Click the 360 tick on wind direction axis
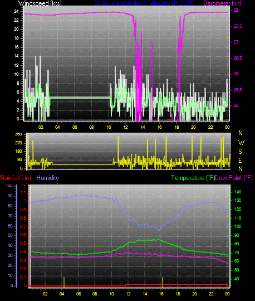The width and height of the screenshot is (255, 301). tap(18, 134)
